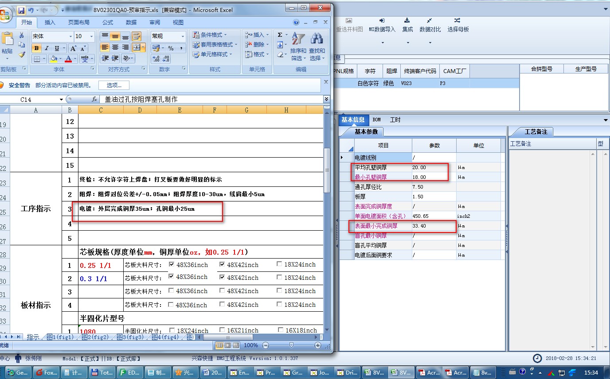This screenshot has width=610, height=379.
Task: Click 集成 button in EMS toolbar
Action: pos(407,26)
